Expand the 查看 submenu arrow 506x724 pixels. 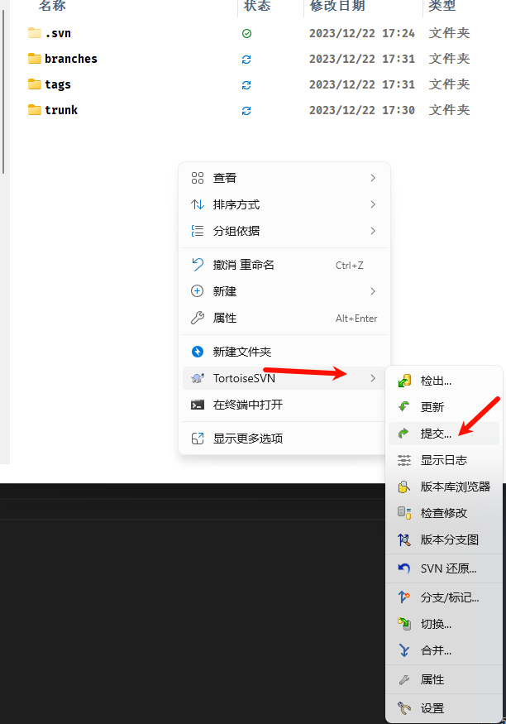[373, 178]
